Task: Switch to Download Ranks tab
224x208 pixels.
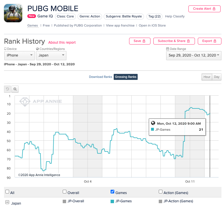Action: (100, 77)
